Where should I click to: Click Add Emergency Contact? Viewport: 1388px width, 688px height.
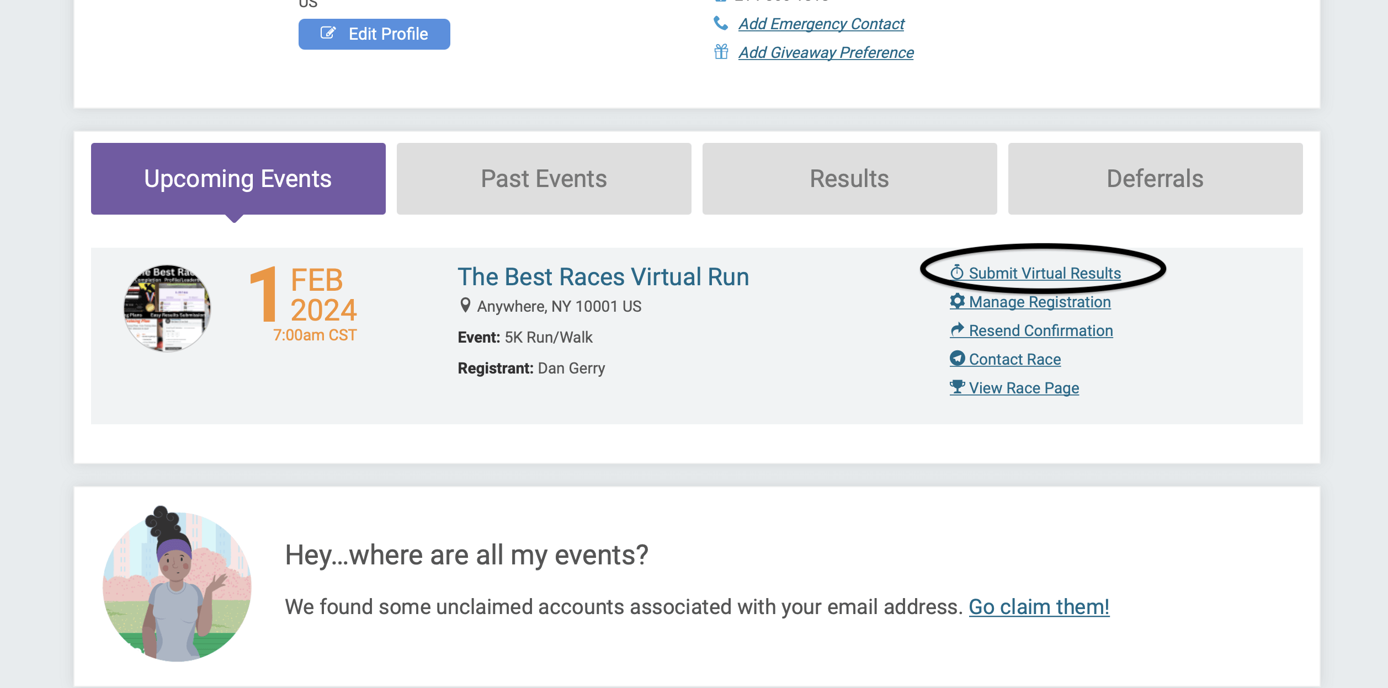click(821, 23)
